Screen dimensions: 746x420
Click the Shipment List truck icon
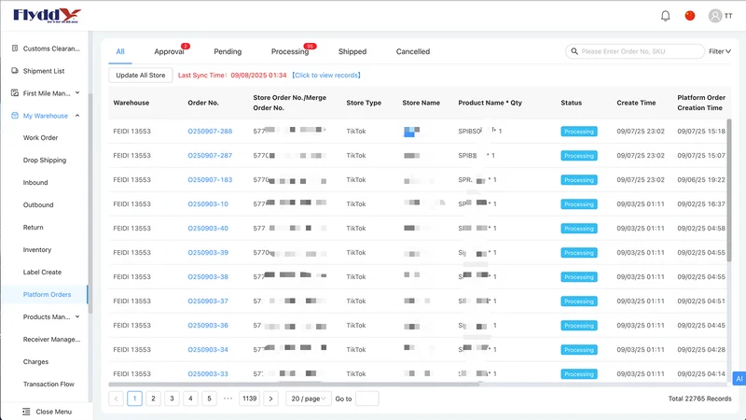[x=15, y=71]
